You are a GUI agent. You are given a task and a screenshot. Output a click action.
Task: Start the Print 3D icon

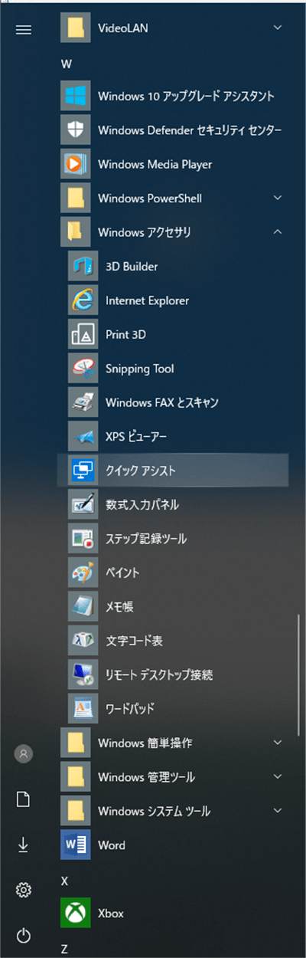pos(83,334)
